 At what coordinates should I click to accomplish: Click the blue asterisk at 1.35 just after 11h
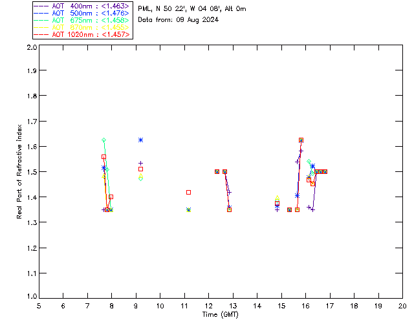tap(188, 209)
